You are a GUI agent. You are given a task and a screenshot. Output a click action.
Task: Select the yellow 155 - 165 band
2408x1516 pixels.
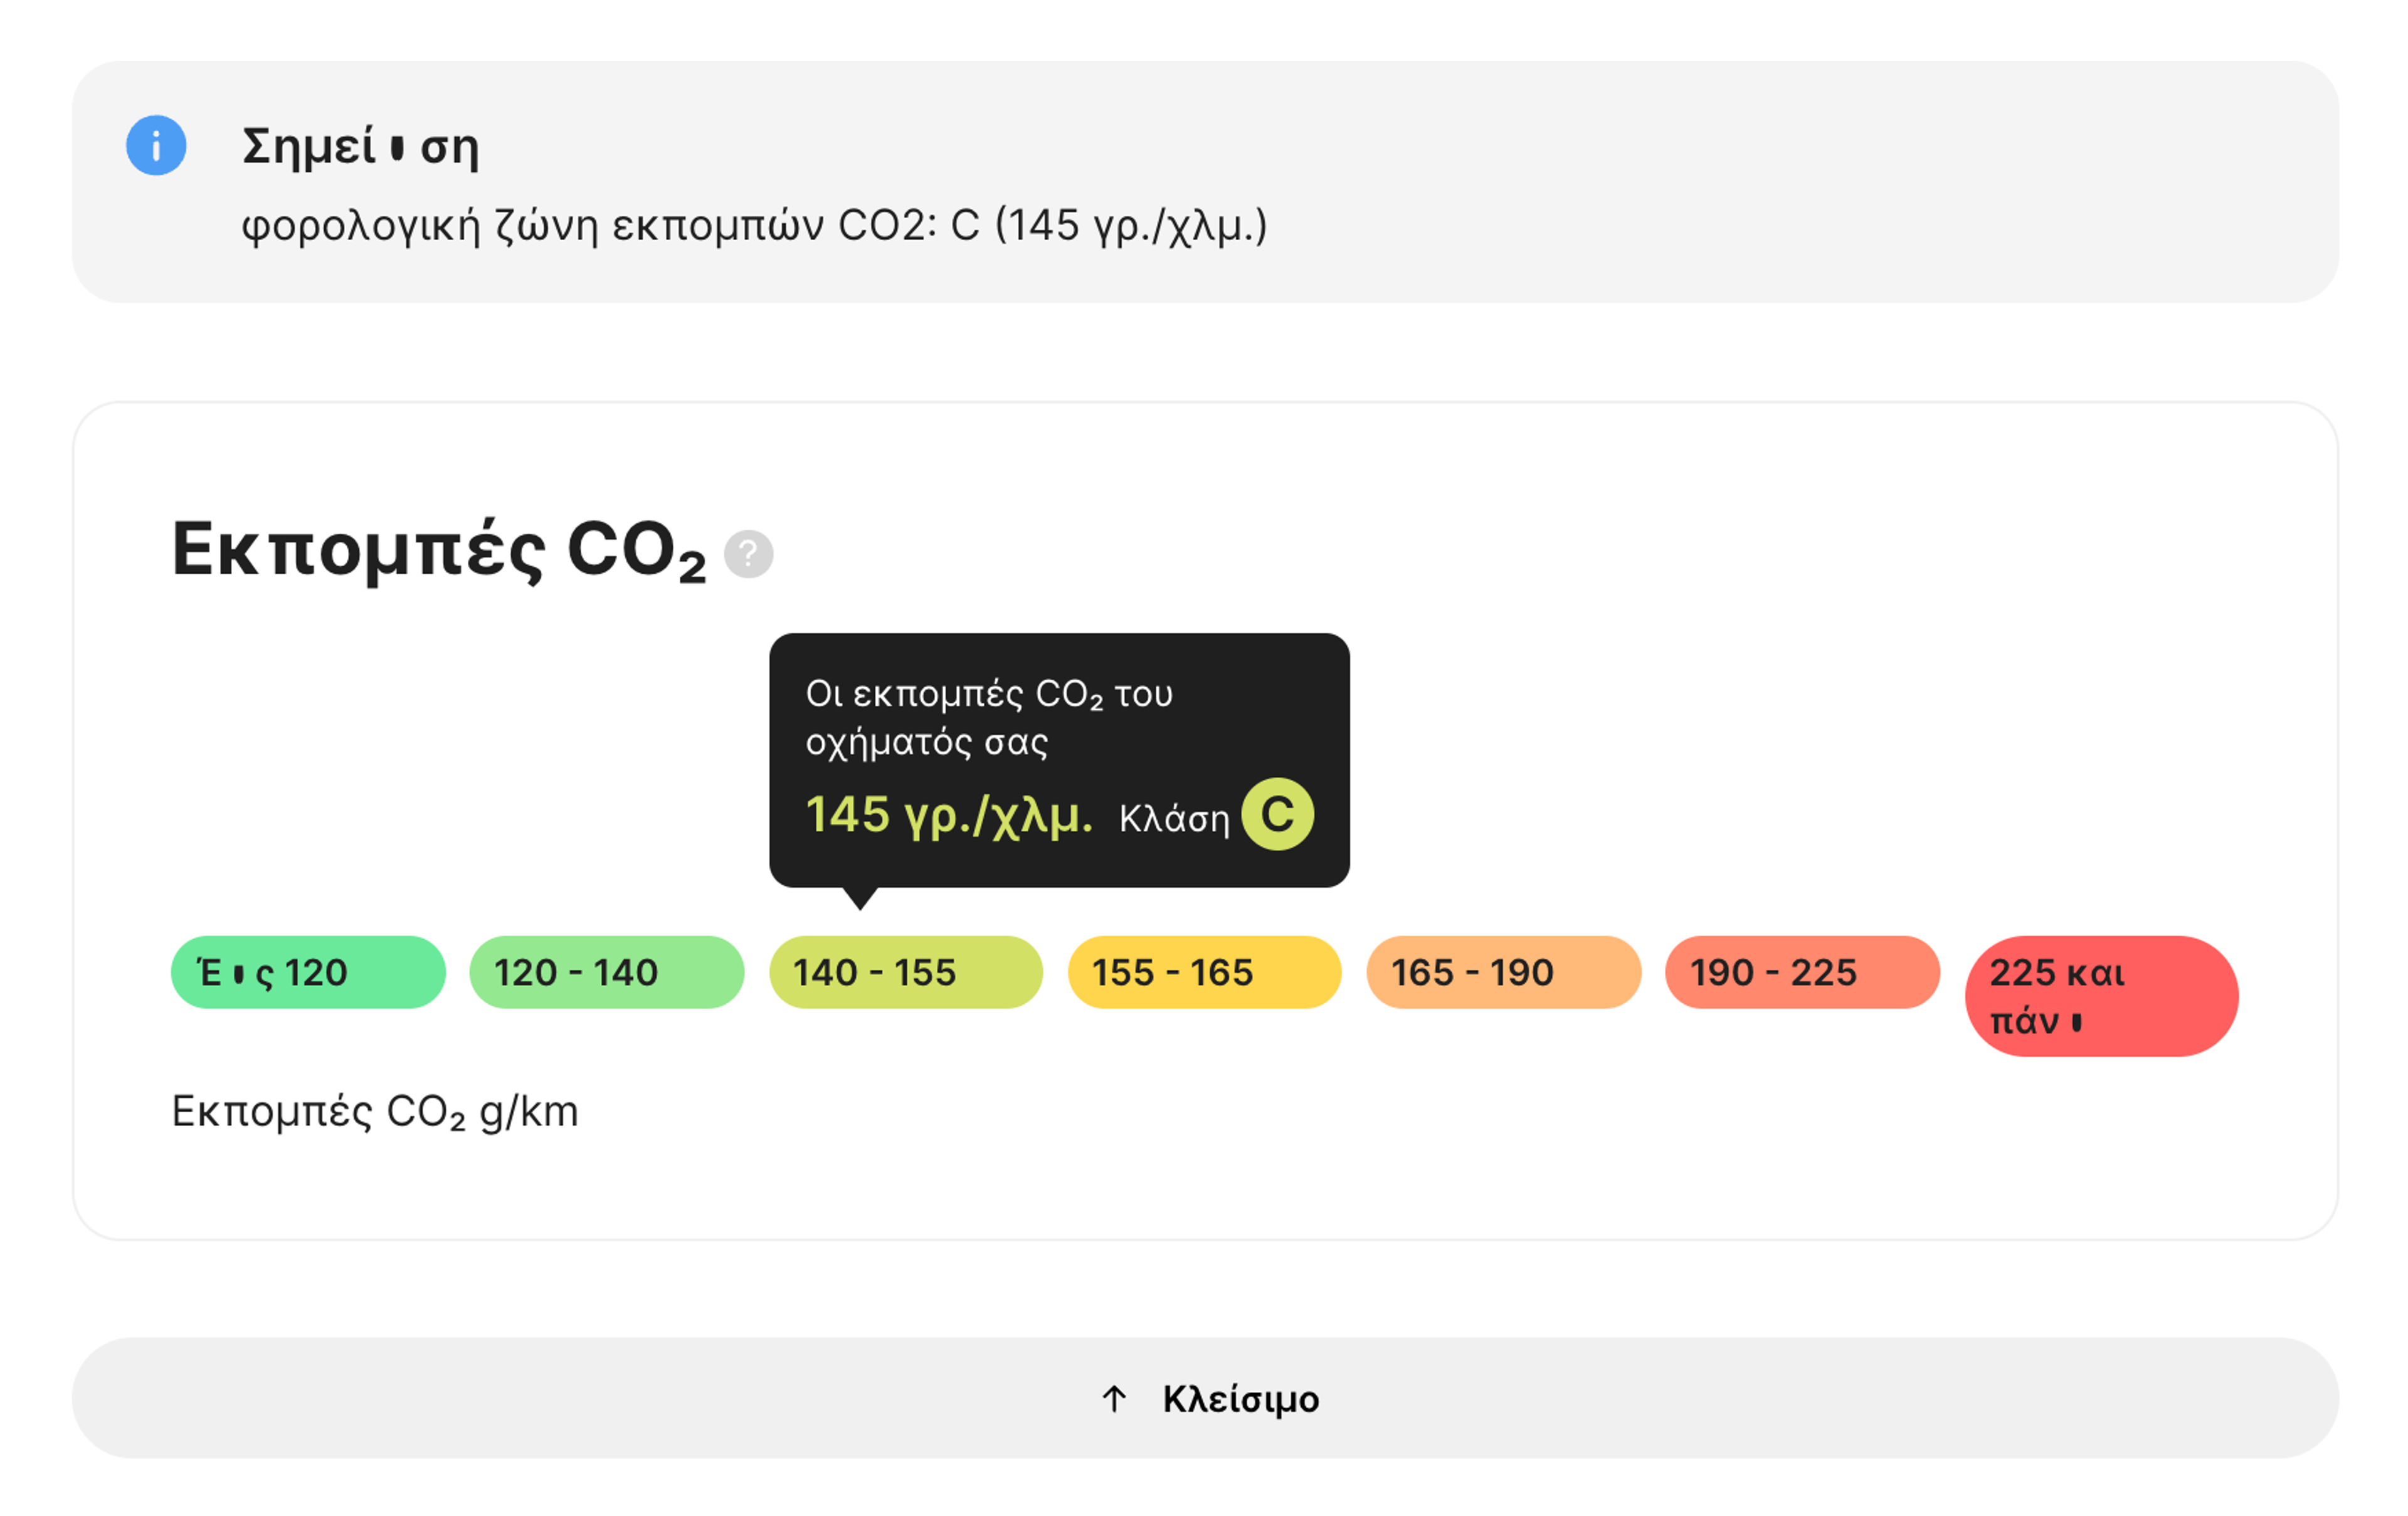pyautogui.click(x=1204, y=972)
